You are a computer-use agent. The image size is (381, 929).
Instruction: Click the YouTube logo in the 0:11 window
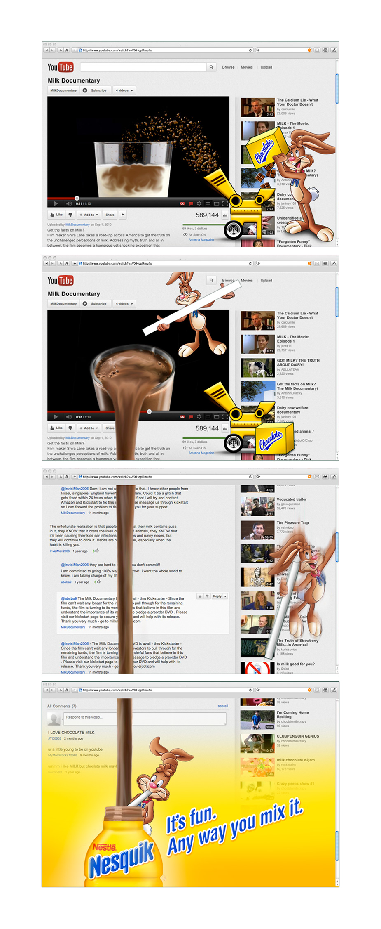60,67
